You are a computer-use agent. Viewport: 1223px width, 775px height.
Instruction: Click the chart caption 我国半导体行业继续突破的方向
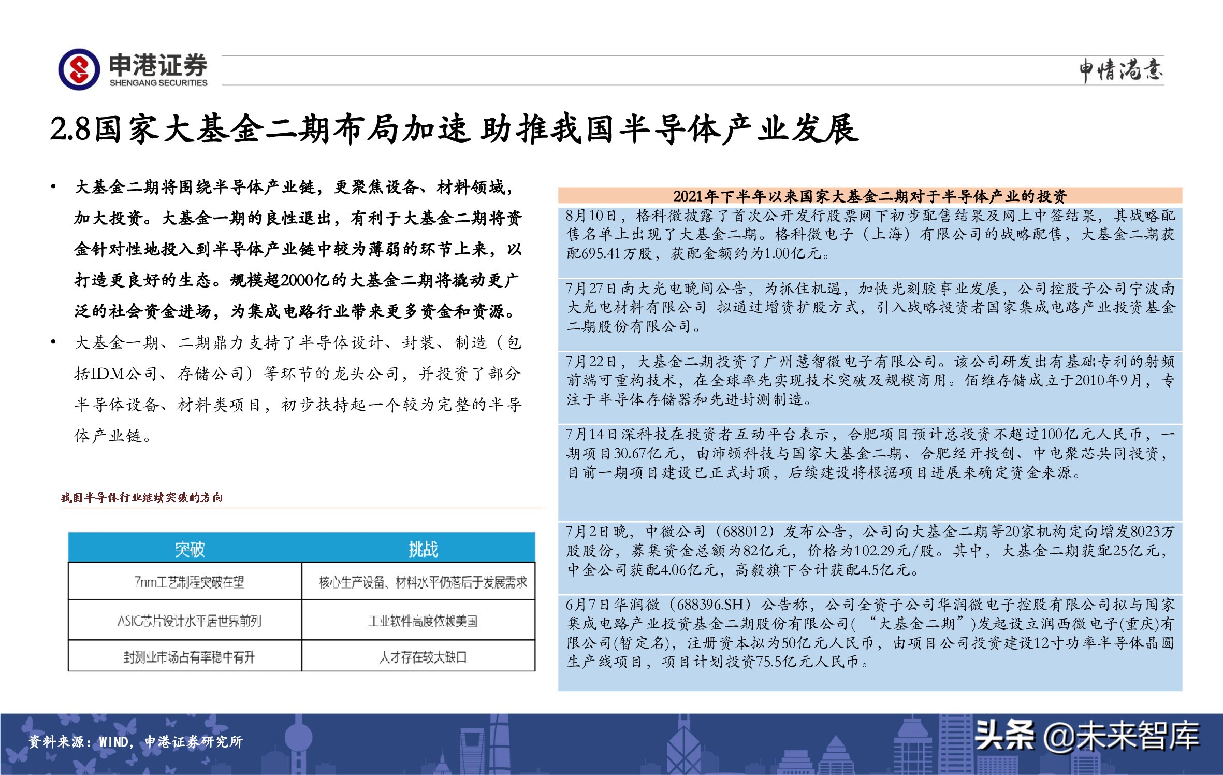(x=142, y=498)
